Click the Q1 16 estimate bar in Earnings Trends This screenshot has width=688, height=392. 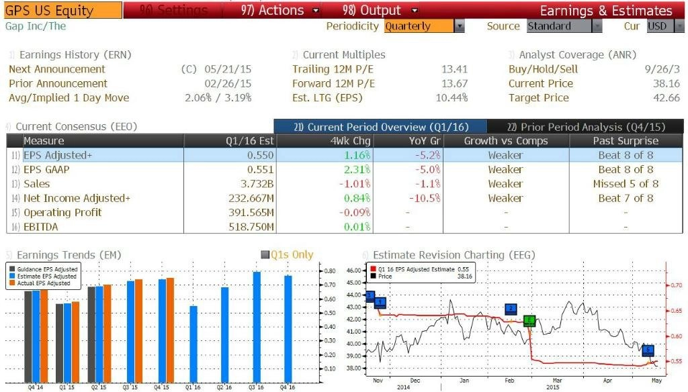(x=193, y=344)
